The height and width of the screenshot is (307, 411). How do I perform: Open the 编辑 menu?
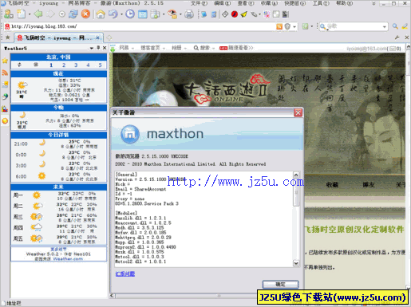pos(223,3)
